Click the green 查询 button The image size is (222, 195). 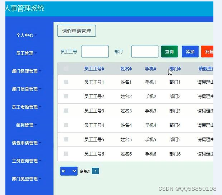click(170, 52)
